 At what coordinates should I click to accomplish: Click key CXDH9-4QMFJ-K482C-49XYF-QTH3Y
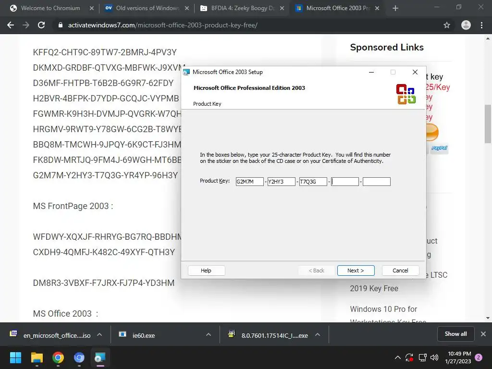click(104, 252)
